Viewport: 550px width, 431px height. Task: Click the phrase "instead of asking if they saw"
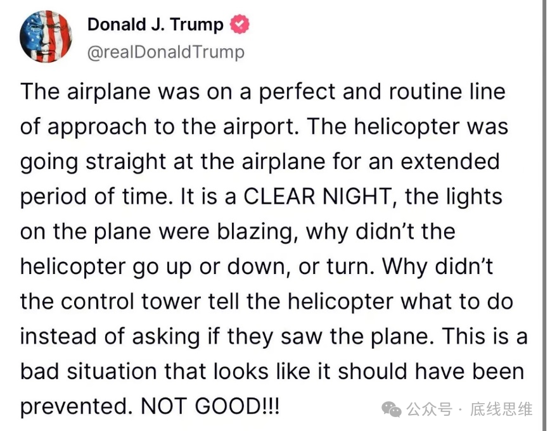pyautogui.click(x=172, y=336)
